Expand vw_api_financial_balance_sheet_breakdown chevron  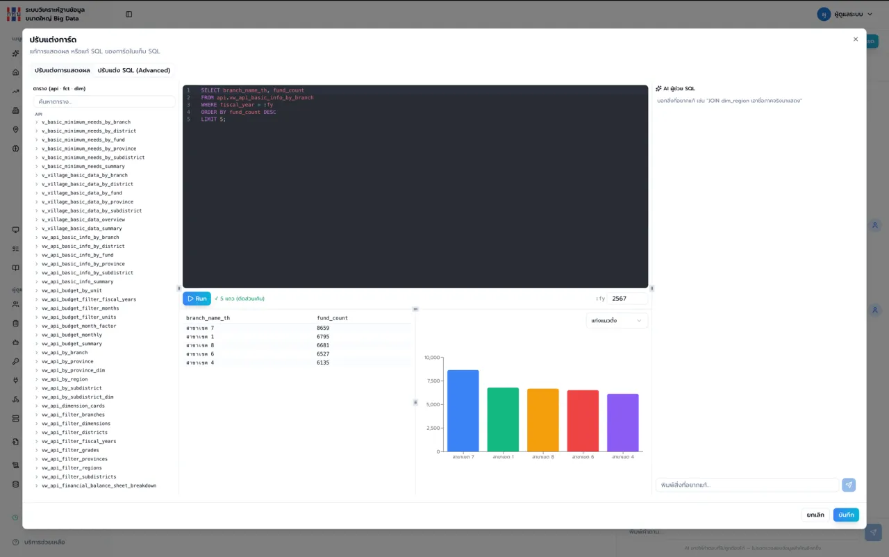point(37,485)
